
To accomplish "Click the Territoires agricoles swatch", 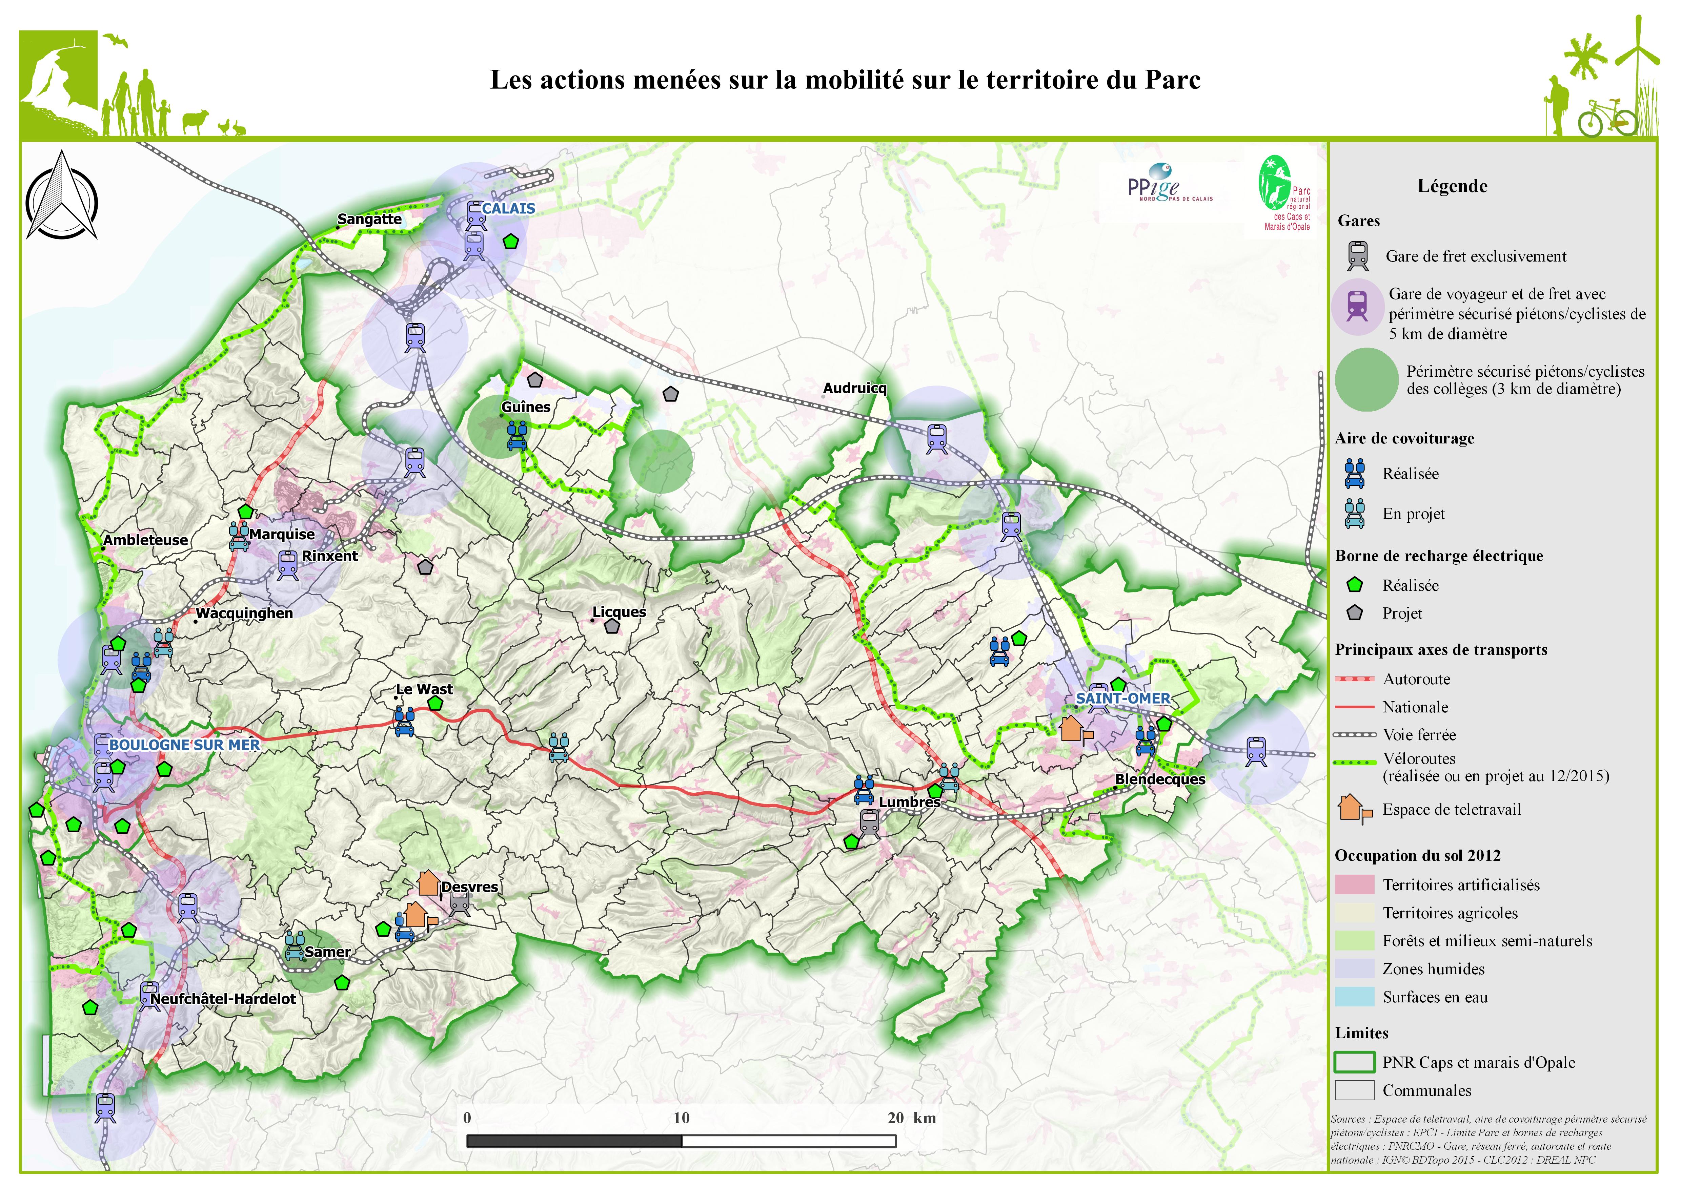I will tap(1355, 913).
